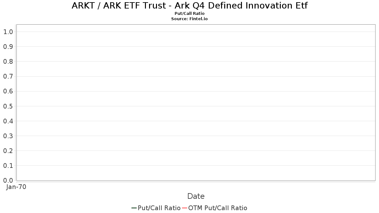
Task: Click the Date x-axis title
Action: point(196,196)
